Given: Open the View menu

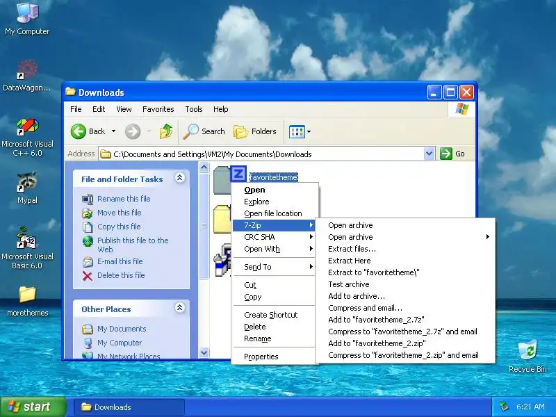Looking at the screenshot, I should pyautogui.click(x=124, y=109).
